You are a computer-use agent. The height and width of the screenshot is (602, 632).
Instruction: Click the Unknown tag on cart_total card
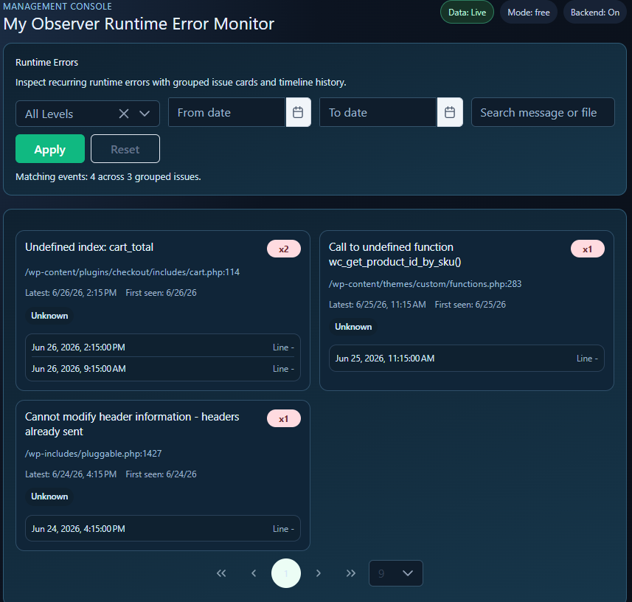click(x=49, y=315)
